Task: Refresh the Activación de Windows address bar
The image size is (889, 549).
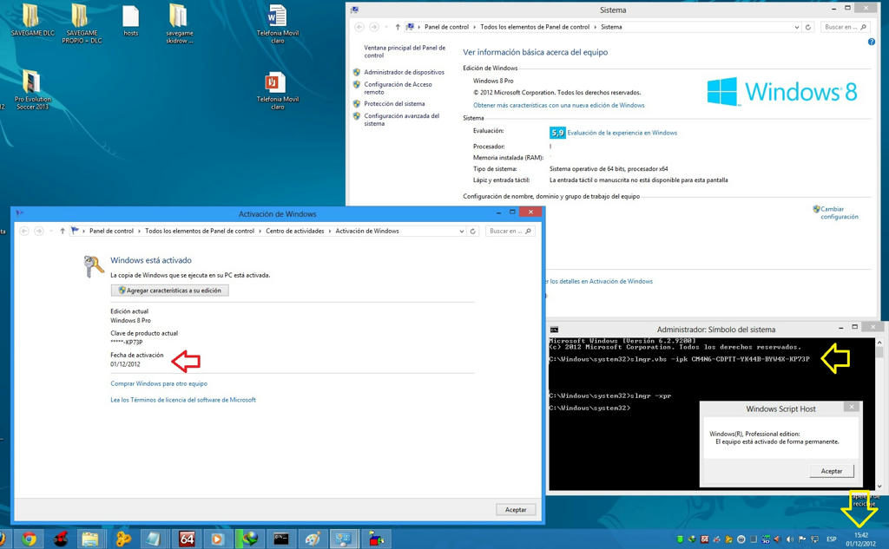Action: click(x=473, y=232)
